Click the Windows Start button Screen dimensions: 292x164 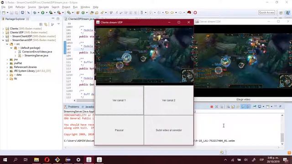pos(5,160)
